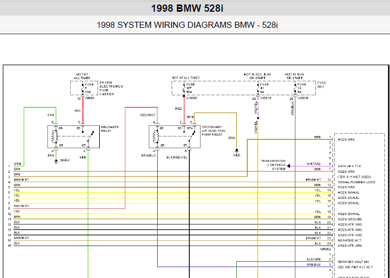This screenshot has width=390, height=278.
Task: Click the X10016 connector label
Action: (303, 98)
